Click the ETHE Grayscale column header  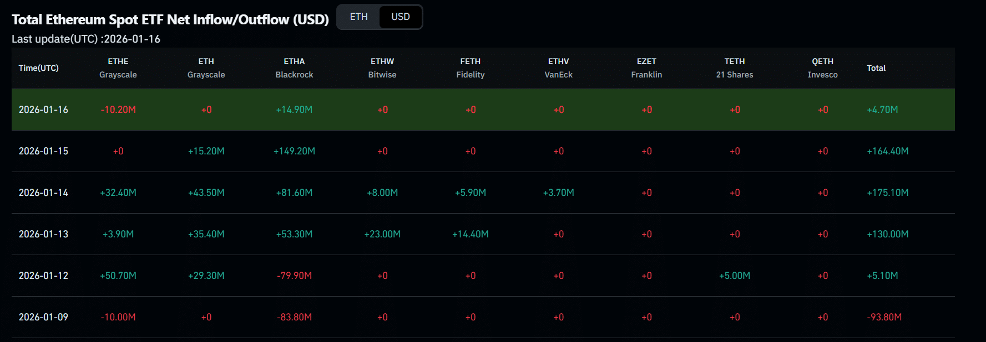pos(118,68)
